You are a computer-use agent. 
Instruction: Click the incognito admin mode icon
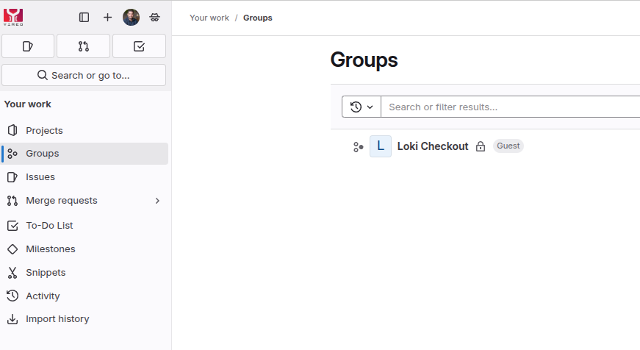[154, 17]
